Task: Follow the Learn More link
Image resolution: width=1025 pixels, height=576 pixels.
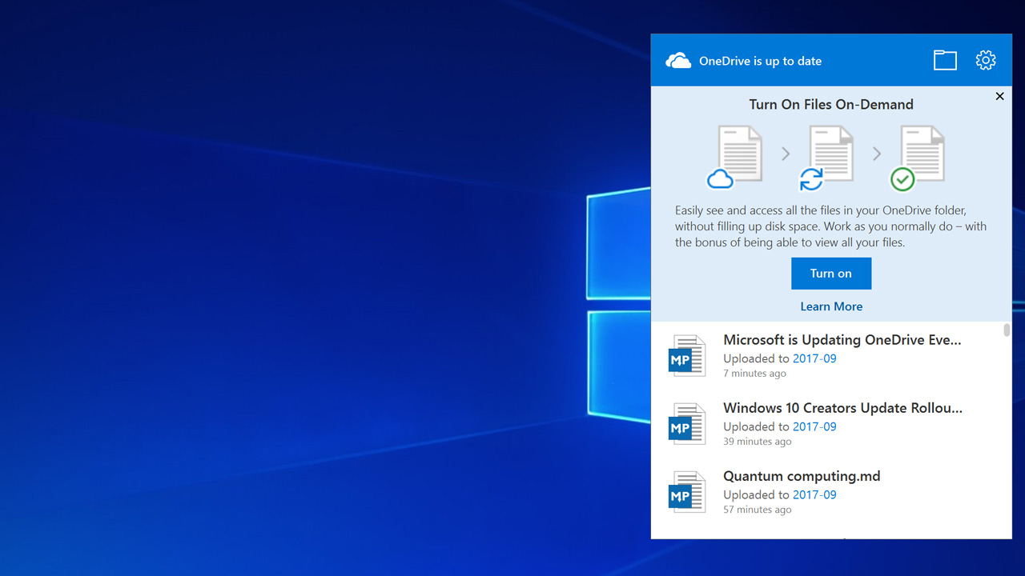Action: point(831,306)
